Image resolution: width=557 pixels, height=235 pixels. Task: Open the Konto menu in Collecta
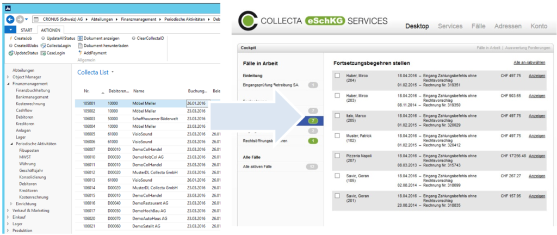coord(539,26)
